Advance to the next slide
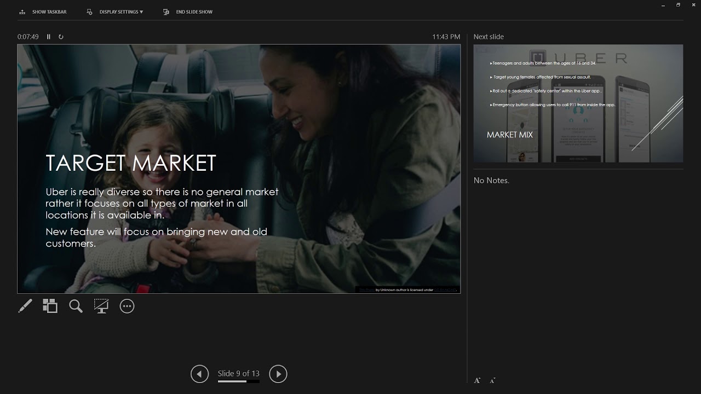Screen dimensions: 701x394 coord(278,374)
